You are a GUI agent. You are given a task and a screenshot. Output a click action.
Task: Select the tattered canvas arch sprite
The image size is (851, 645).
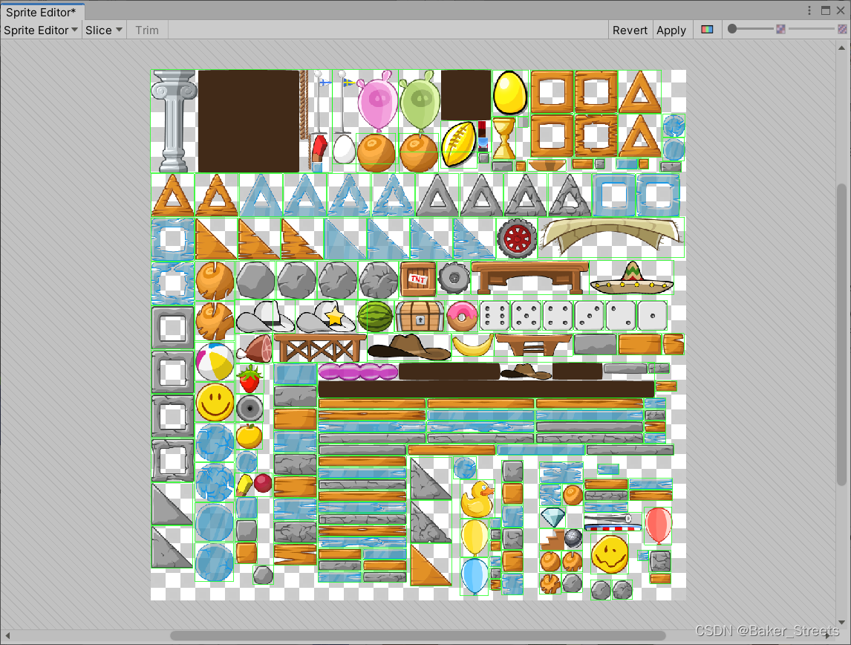(612, 237)
